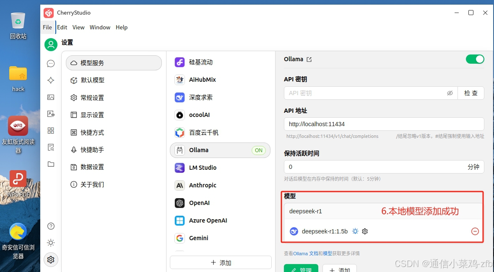Click the reasoning sun icon beside deepseek-r1:1.5b

(x=355, y=231)
